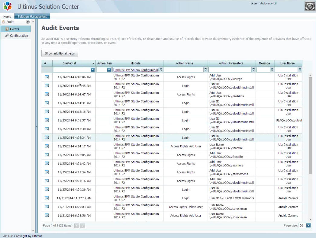Collapse the left navigation panel splitter

36,126
